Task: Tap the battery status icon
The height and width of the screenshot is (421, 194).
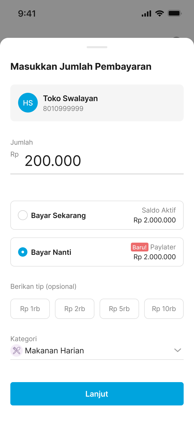Action: 175,13
